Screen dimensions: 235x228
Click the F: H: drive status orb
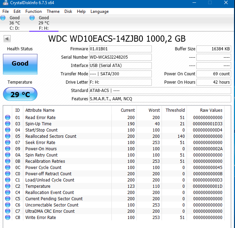click(32, 18)
